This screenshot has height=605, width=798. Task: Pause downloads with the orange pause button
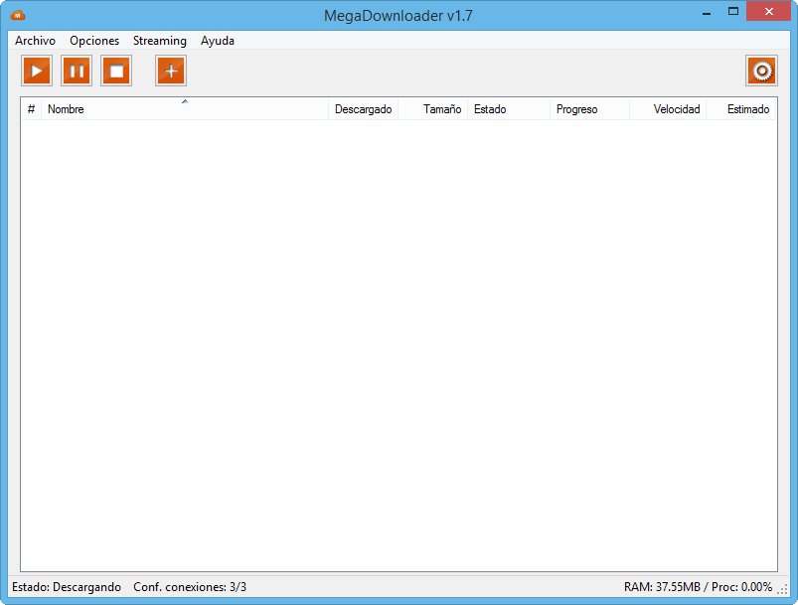point(77,71)
